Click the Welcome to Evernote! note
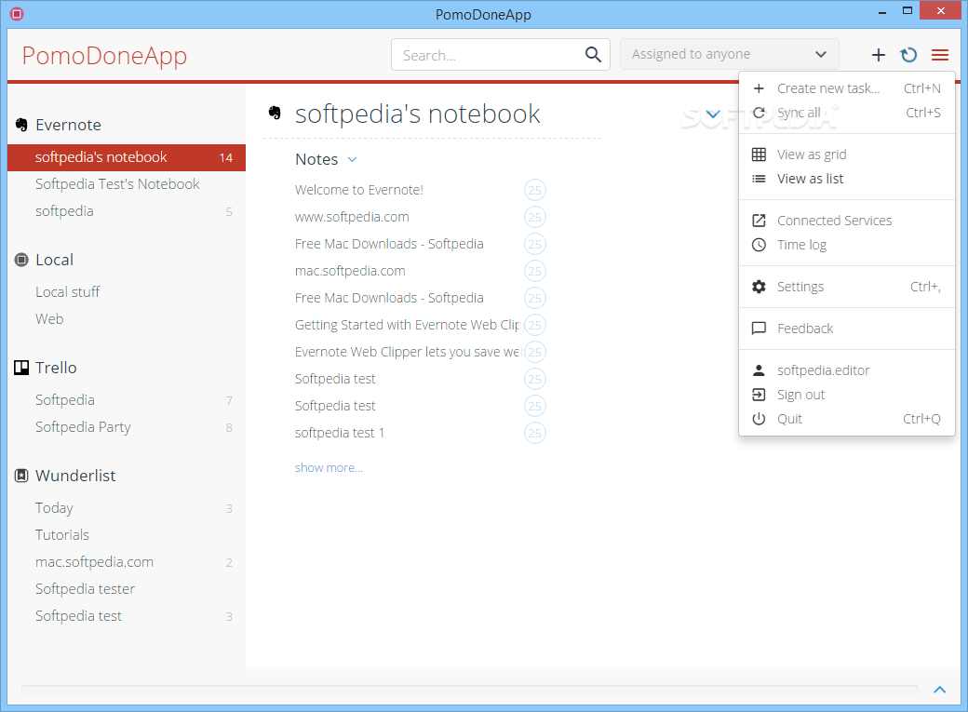The width and height of the screenshot is (968, 712). click(x=358, y=190)
